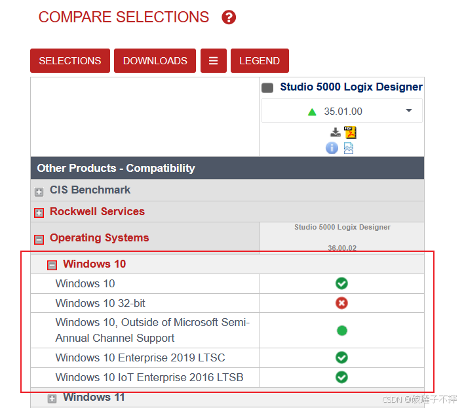Open the 35.01.00 version dropdown

coord(342,111)
